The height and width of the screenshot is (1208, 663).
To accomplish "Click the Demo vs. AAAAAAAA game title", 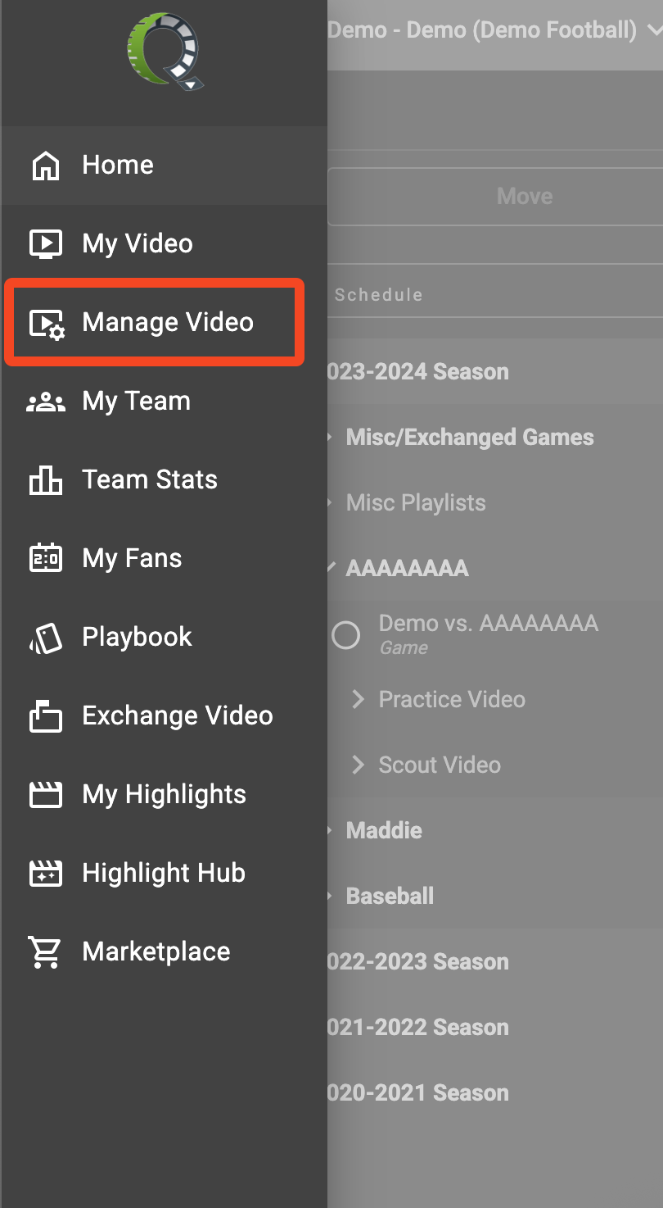I will [x=489, y=623].
